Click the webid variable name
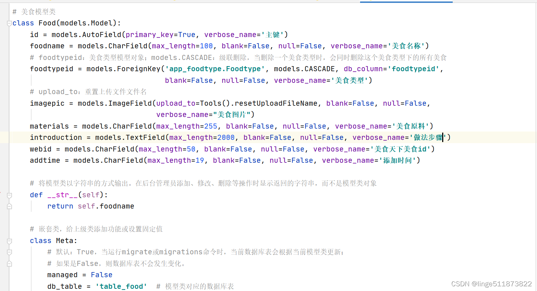The width and height of the screenshot is (537, 291). pos(41,149)
